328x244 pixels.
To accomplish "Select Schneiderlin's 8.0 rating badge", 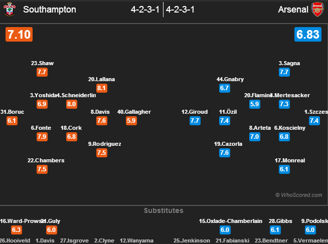I will (x=72, y=104).
